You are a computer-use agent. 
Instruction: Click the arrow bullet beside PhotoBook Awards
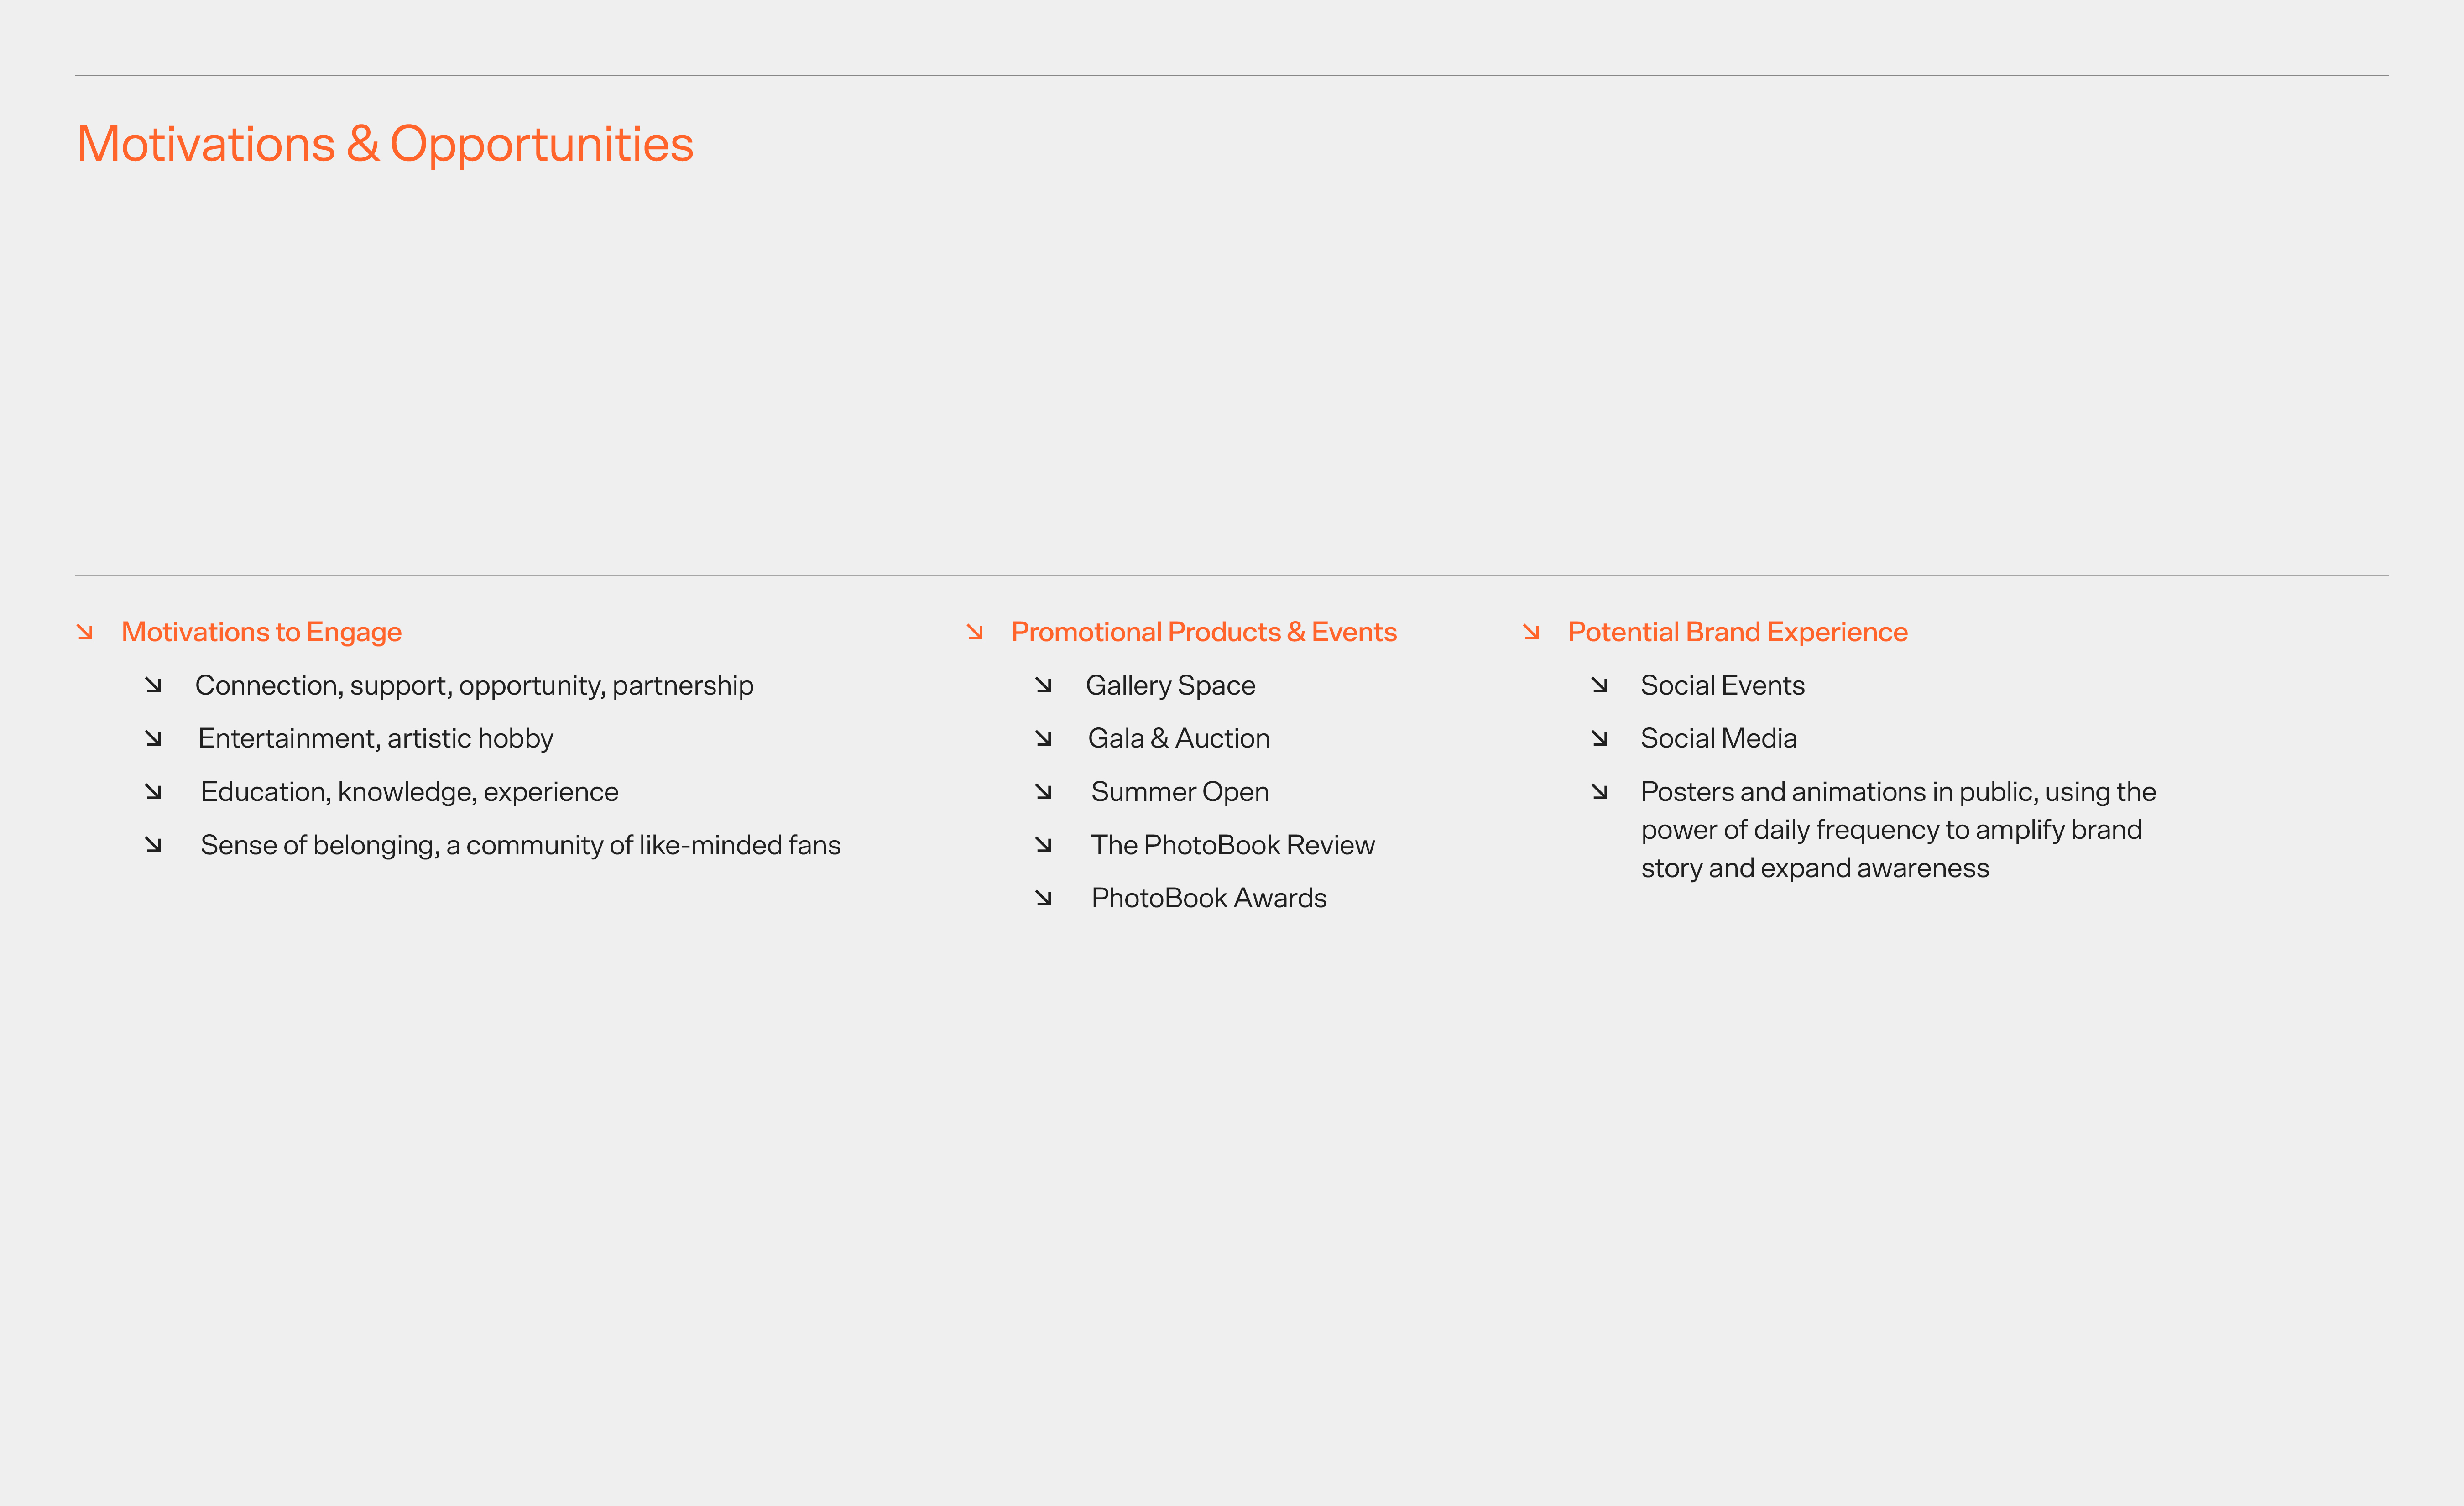[1043, 898]
